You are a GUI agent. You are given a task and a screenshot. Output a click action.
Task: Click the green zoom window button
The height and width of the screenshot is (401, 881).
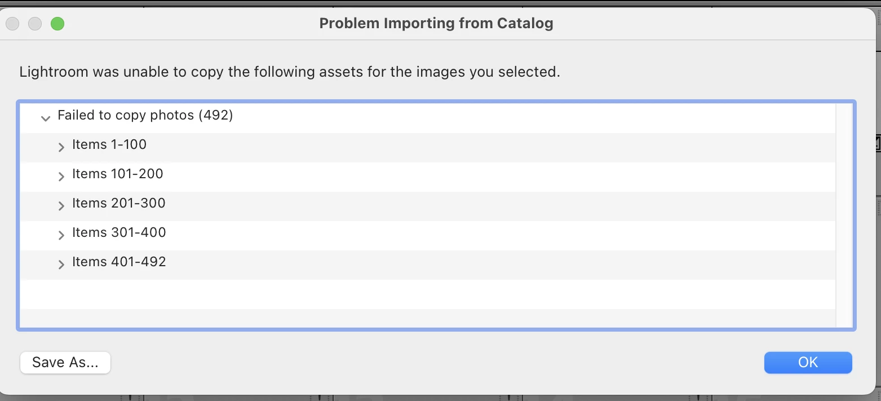coord(57,24)
